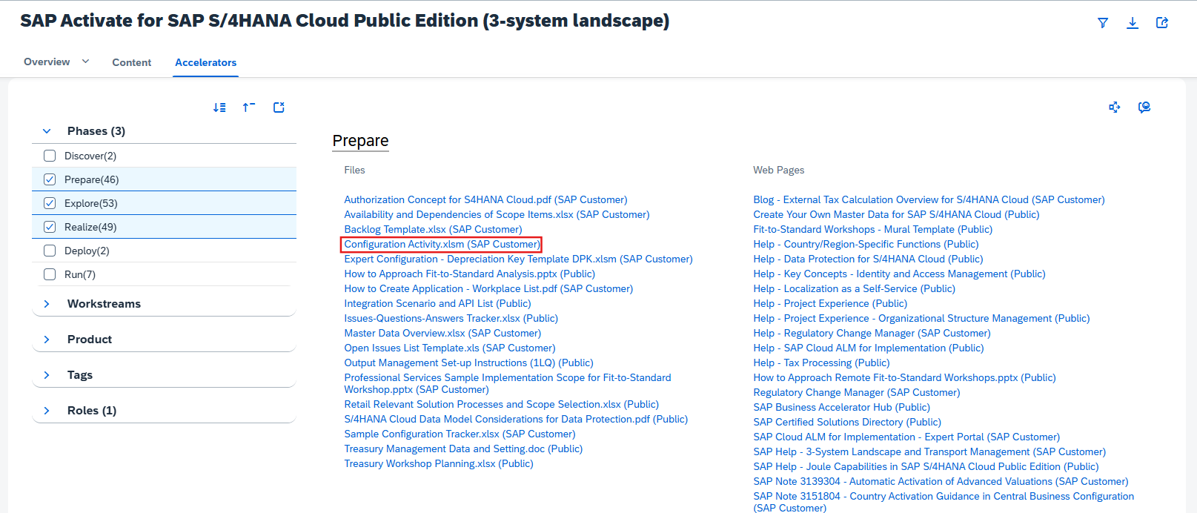Image resolution: width=1197 pixels, height=513 pixels.
Task: Open Issues-Questions-Answers Tracker.xlsx link
Action: [451, 318]
